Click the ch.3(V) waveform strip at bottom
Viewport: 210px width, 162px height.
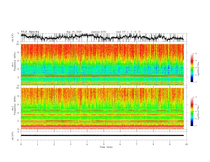point(102,136)
